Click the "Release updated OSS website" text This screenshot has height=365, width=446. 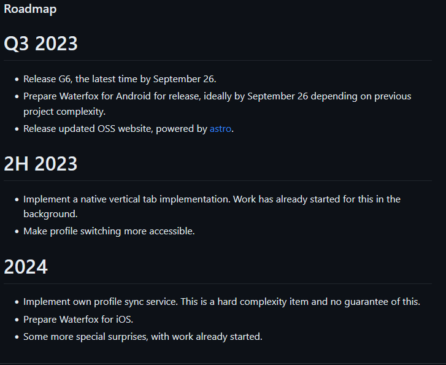click(115, 129)
